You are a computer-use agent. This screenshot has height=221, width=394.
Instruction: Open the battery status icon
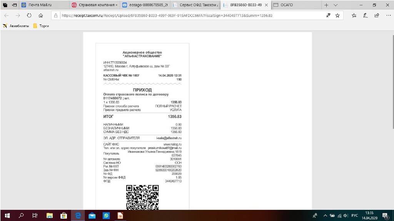pos(332,216)
